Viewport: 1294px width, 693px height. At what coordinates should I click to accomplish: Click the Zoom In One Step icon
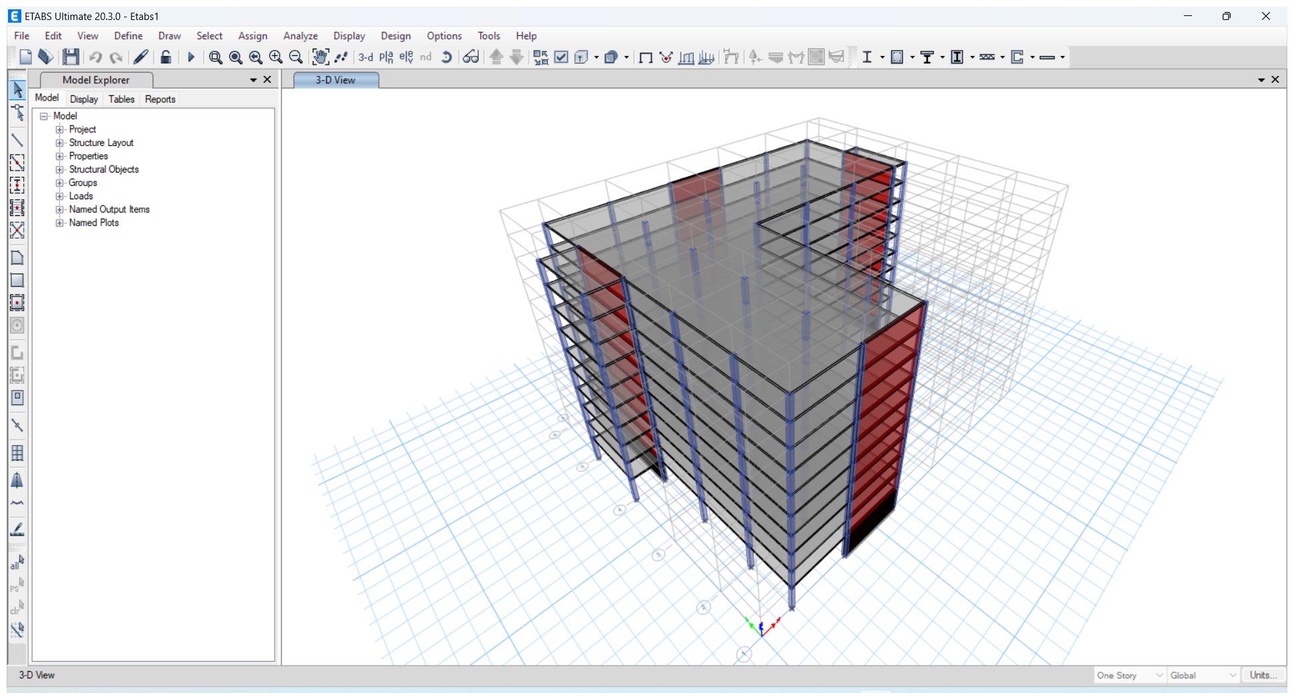[275, 57]
